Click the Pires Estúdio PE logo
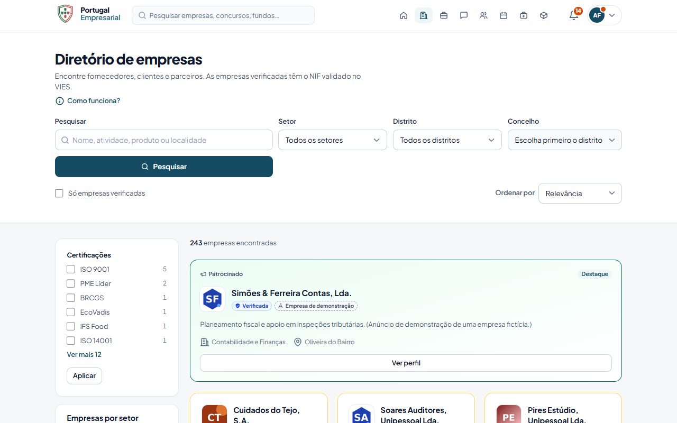The height and width of the screenshot is (423, 677). click(509, 415)
